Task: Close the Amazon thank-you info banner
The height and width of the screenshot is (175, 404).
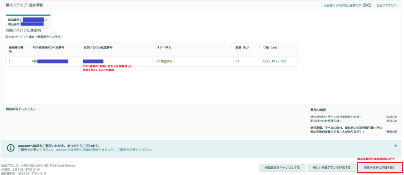Action: pyautogui.click(x=395, y=145)
